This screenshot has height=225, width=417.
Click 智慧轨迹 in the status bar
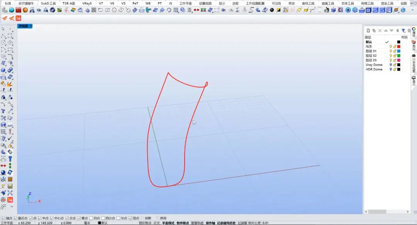pos(198,223)
